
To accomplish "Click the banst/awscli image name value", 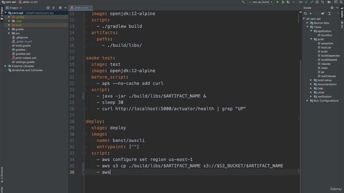I will pyautogui.click(x=128, y=140).
